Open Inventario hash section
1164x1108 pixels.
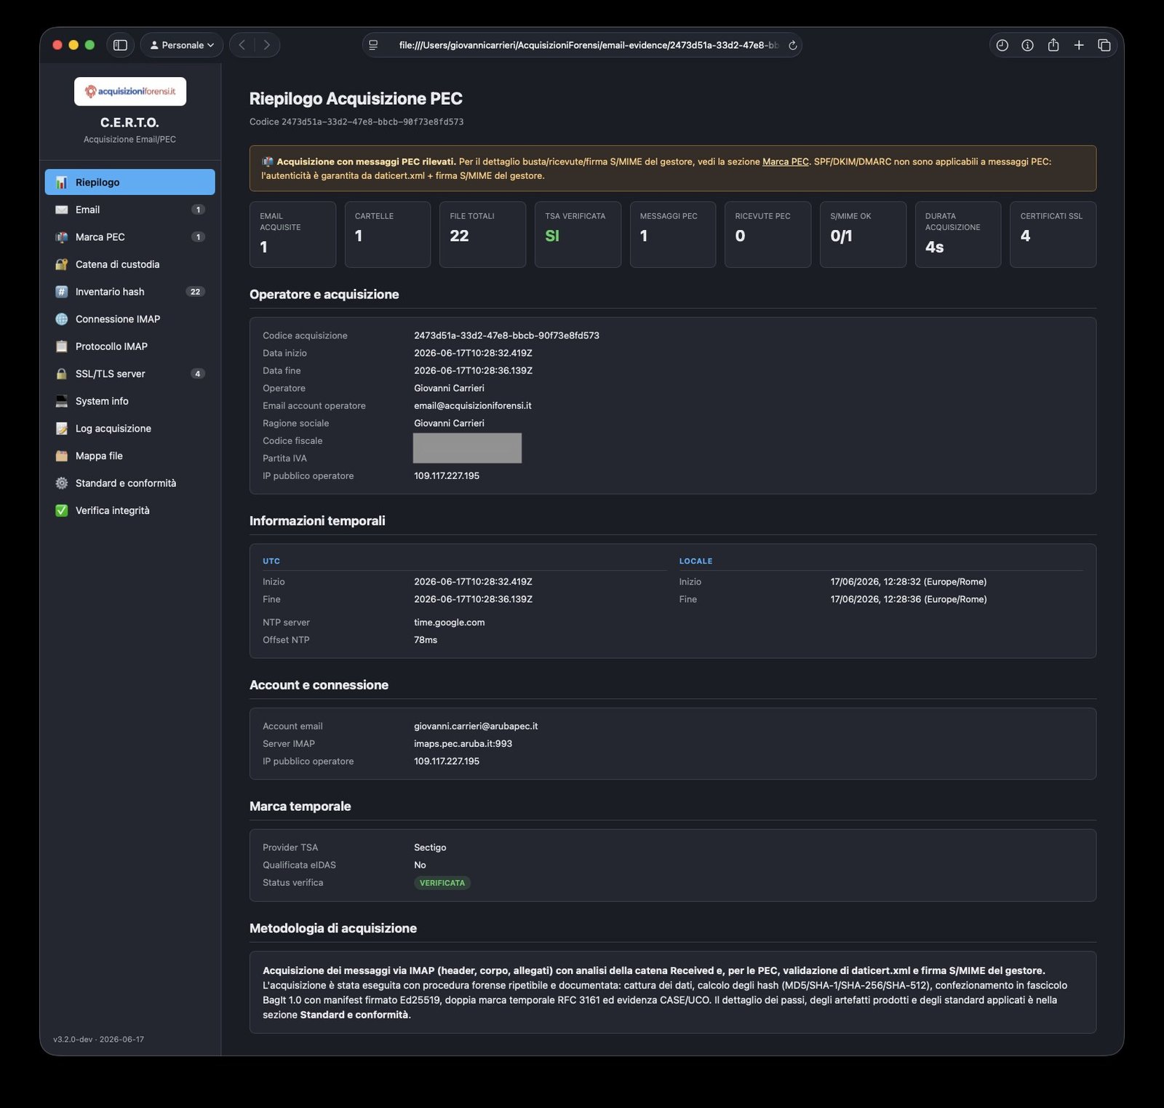click(x=130, y=291)
